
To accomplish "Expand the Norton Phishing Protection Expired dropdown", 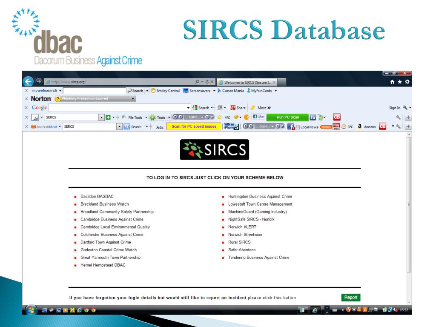I will (x=133, y=99).
